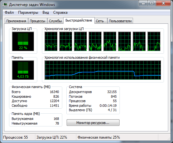Click the Память ядра (МБ) group label
This screenshot has width=173, height=143.
[x=26, y=114]
